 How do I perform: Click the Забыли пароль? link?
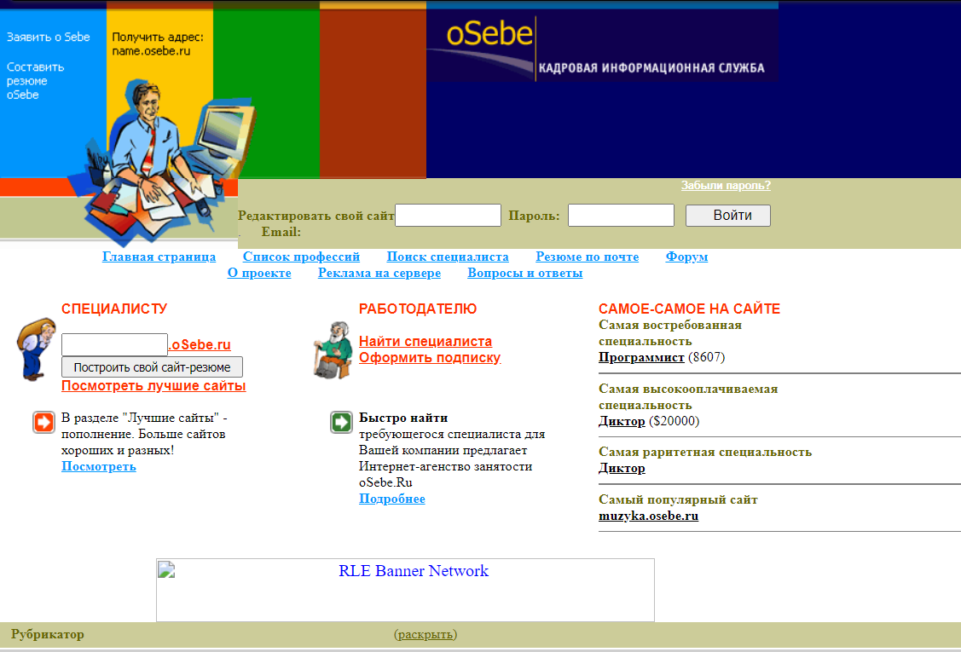726,185
